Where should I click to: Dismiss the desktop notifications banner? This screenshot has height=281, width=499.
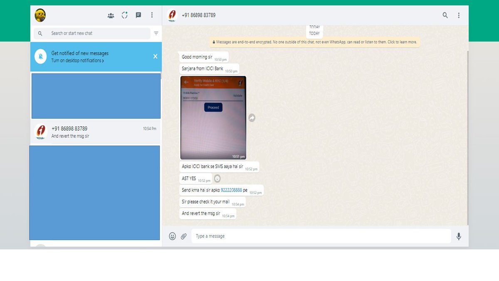coord(155,56)
